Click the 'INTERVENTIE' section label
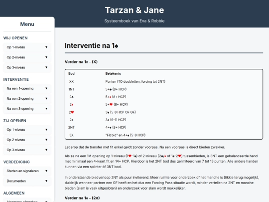This screenshot has width=269, height=202. click(16, 79)
